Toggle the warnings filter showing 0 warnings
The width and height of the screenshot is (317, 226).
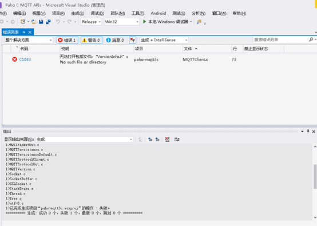(92, 40)
